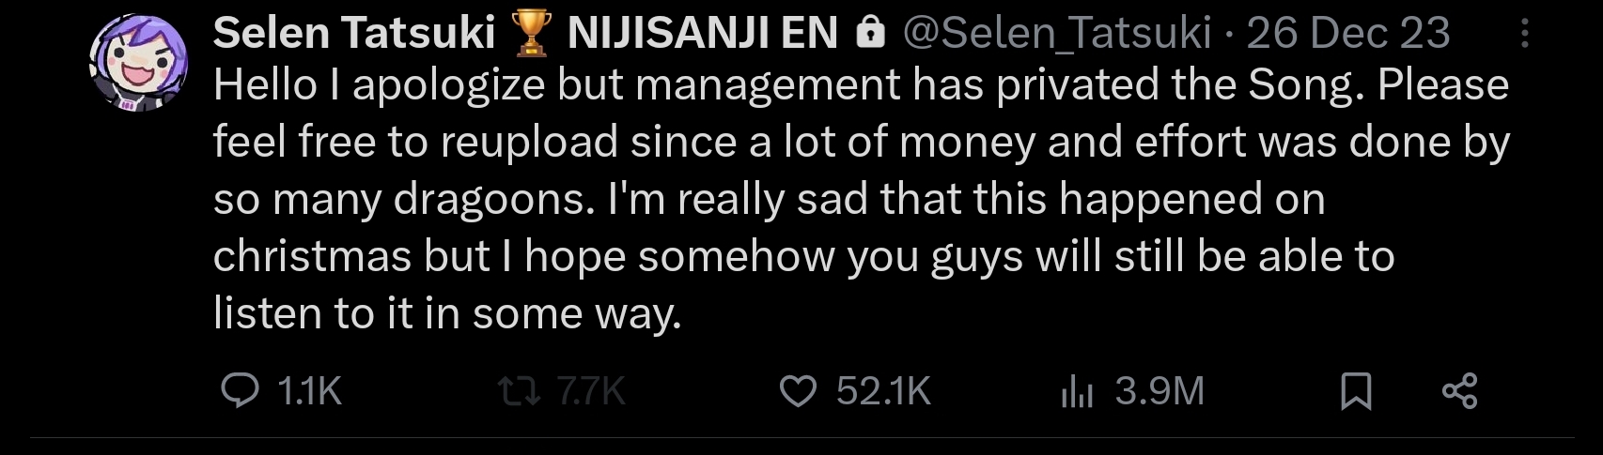The image size is (1603, 455).
Task: Click the NIJISANJI EN name text
Action: click(x=702, y=34)
